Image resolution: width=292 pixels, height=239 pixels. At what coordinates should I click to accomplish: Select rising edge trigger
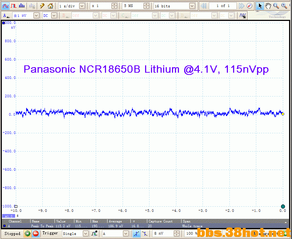point(136,233)
